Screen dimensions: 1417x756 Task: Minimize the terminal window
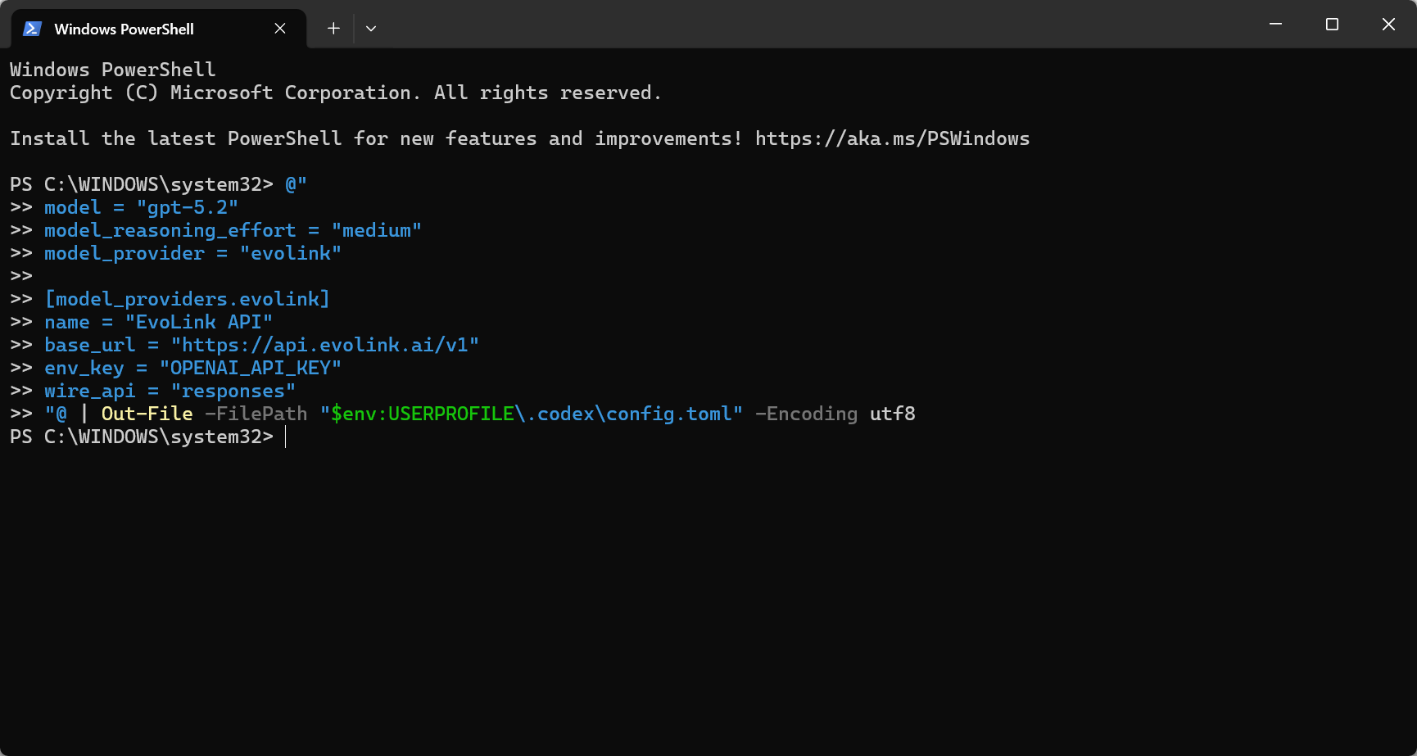tap(1274, 24)
